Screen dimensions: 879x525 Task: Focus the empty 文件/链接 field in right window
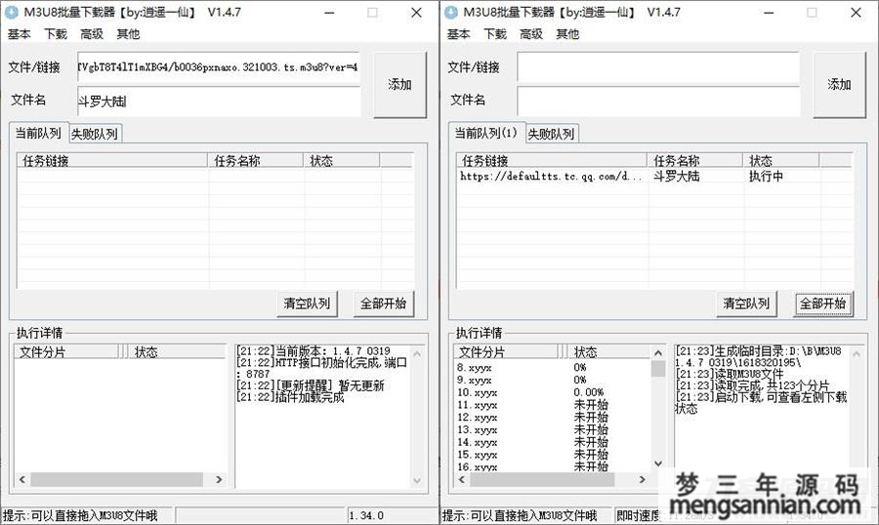coord(657,67)
